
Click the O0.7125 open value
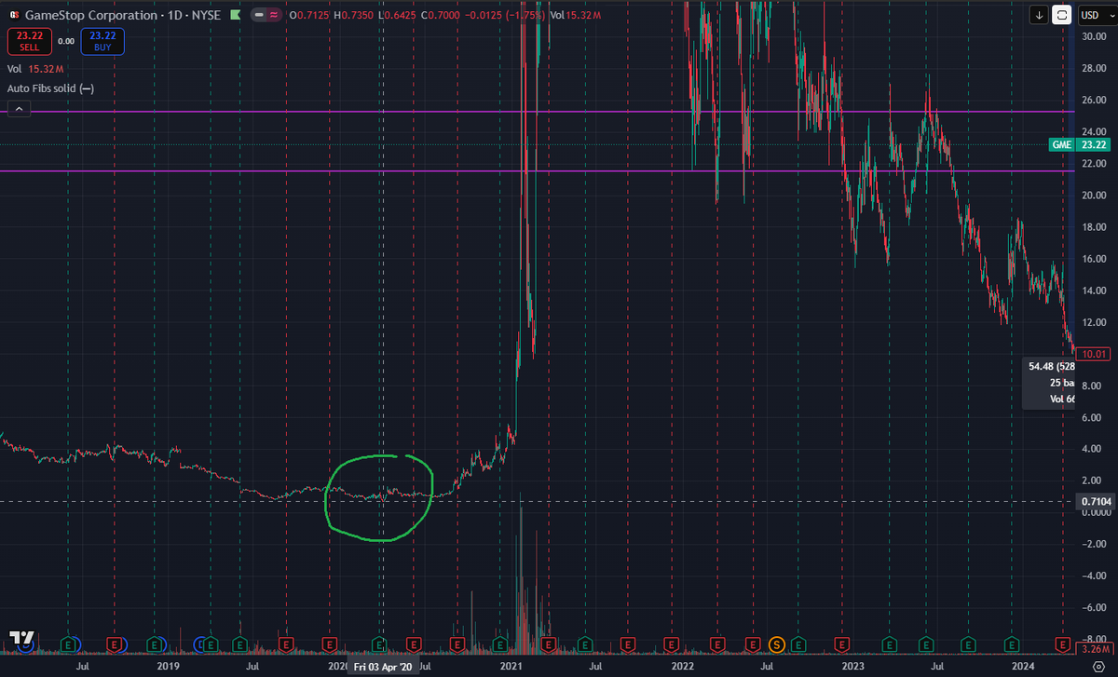click(x=307, y=15)
